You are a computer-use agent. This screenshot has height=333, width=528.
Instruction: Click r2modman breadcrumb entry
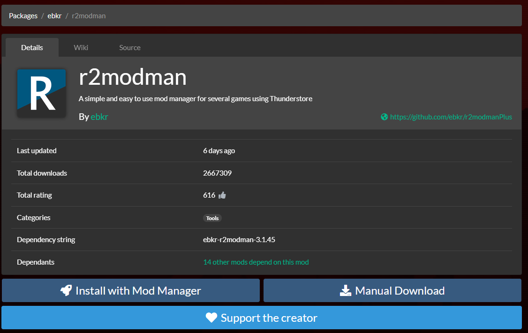[89, 16]
